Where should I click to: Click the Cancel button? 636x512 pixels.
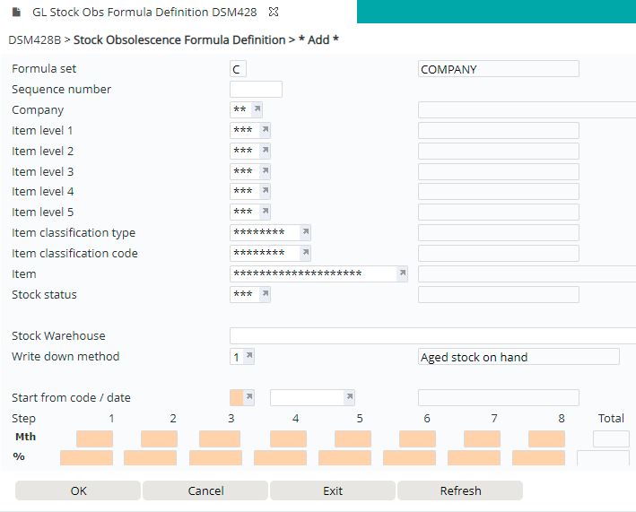coord(205,490)
